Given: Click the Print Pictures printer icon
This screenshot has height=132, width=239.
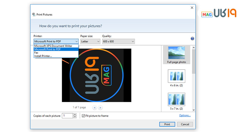Looking at the screenshot, I should click(34, 15).
